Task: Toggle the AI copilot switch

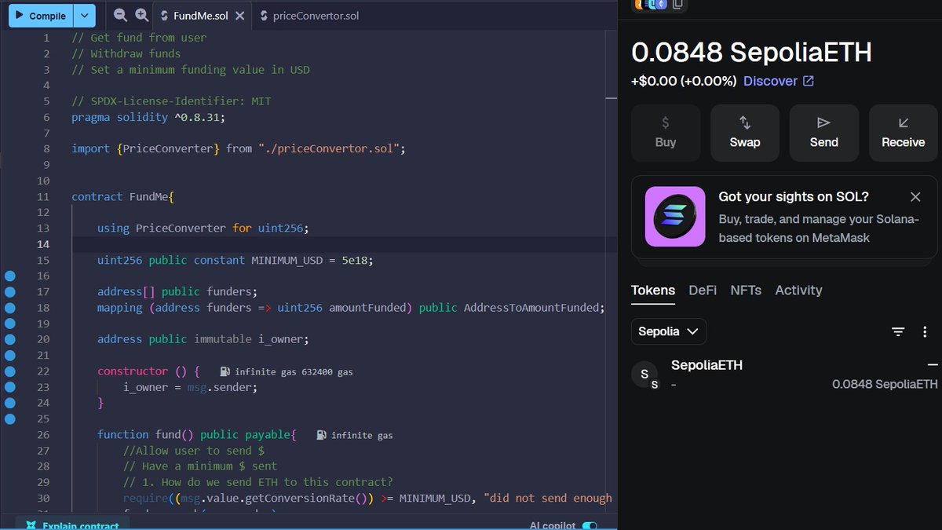Action: tap(590, 525)
